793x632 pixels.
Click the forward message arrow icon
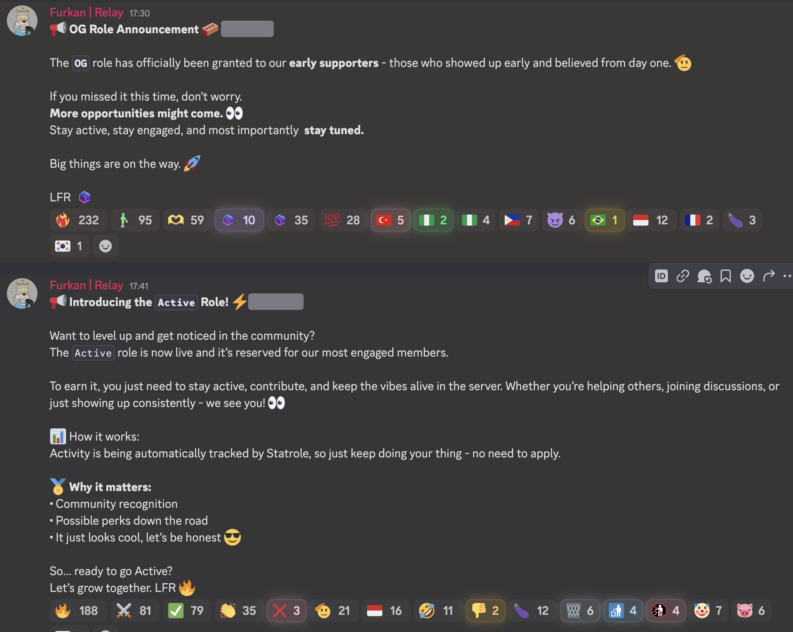(769, 276)
